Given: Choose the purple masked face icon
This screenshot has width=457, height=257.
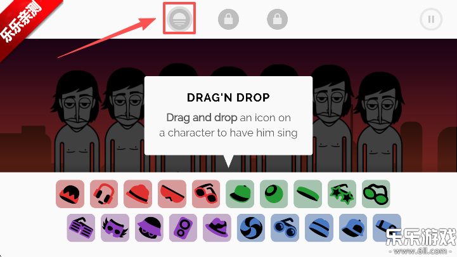Looking at the screenshot, I should tap(115, 228).
